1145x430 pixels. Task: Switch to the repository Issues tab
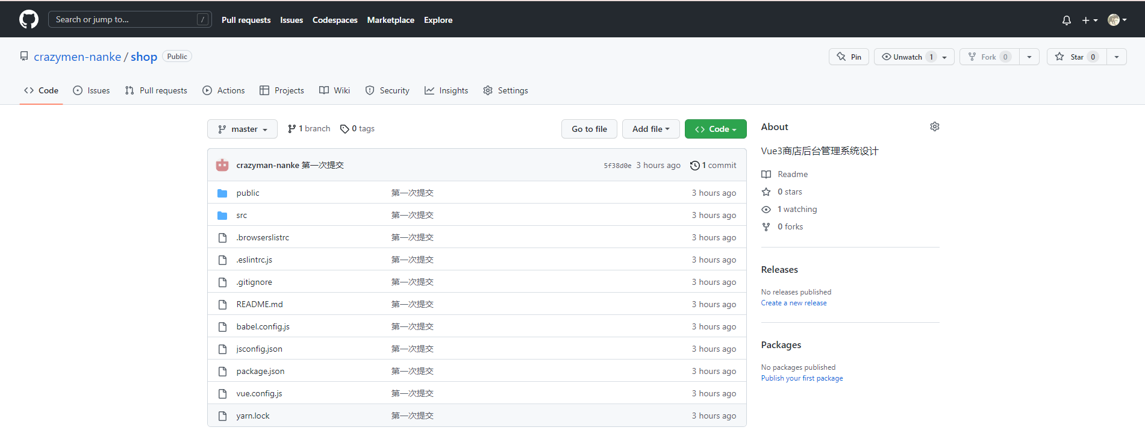(91, 90)
